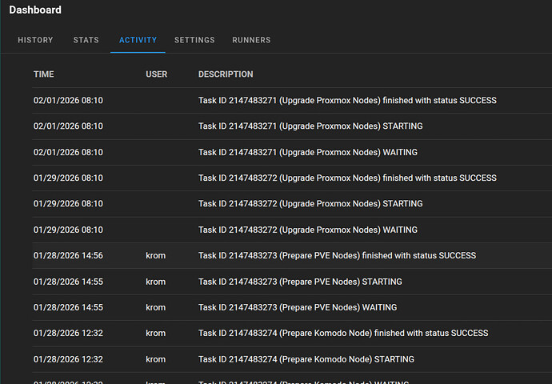Click Prepare PVE Nodes finished SUCCESS row
This screenshot has width=552, height=384.
pos(337,256)
